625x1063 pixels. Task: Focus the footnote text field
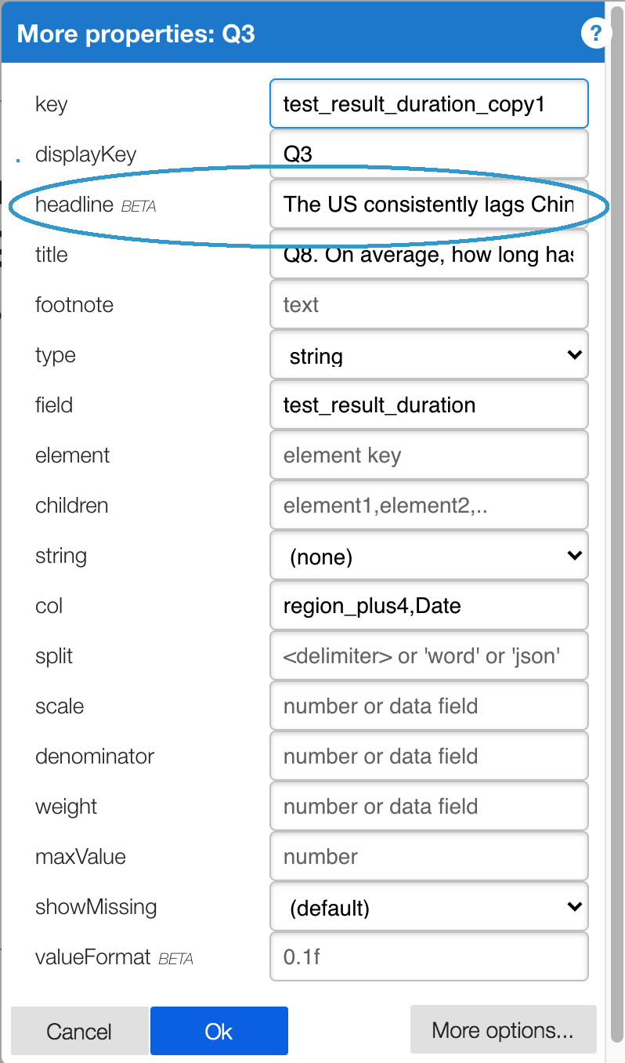pos(428,304)
